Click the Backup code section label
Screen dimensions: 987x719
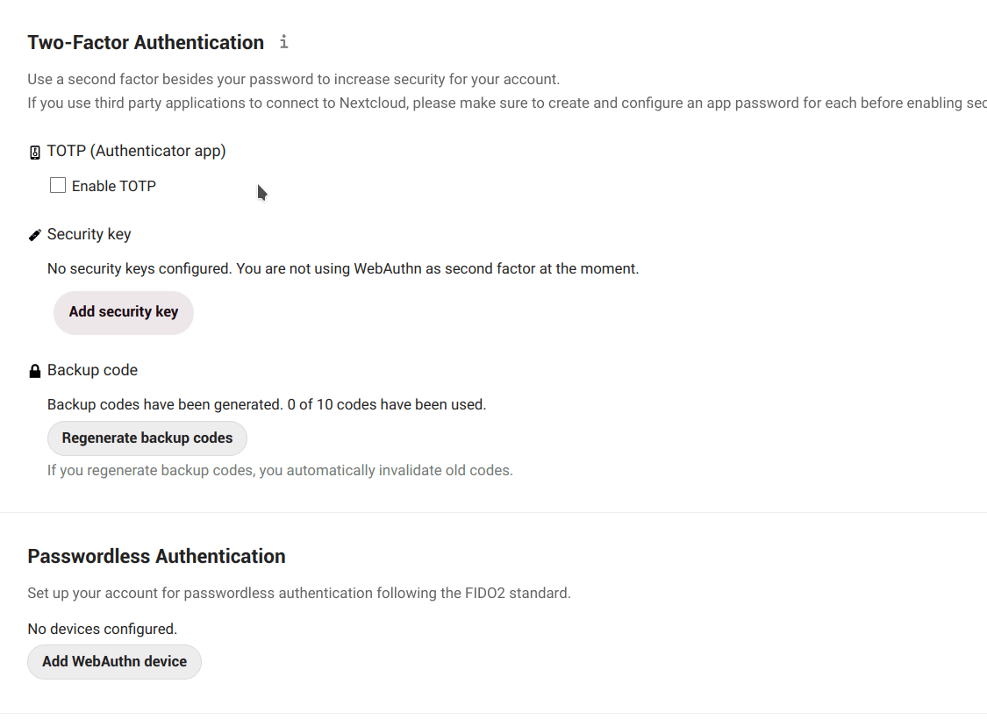tap(92, 370)
